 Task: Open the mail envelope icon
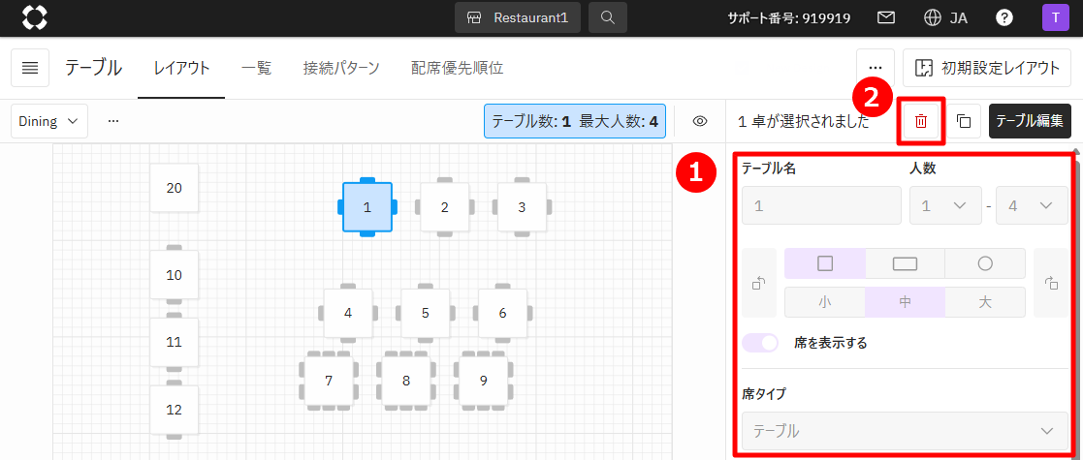coord(885,17)
